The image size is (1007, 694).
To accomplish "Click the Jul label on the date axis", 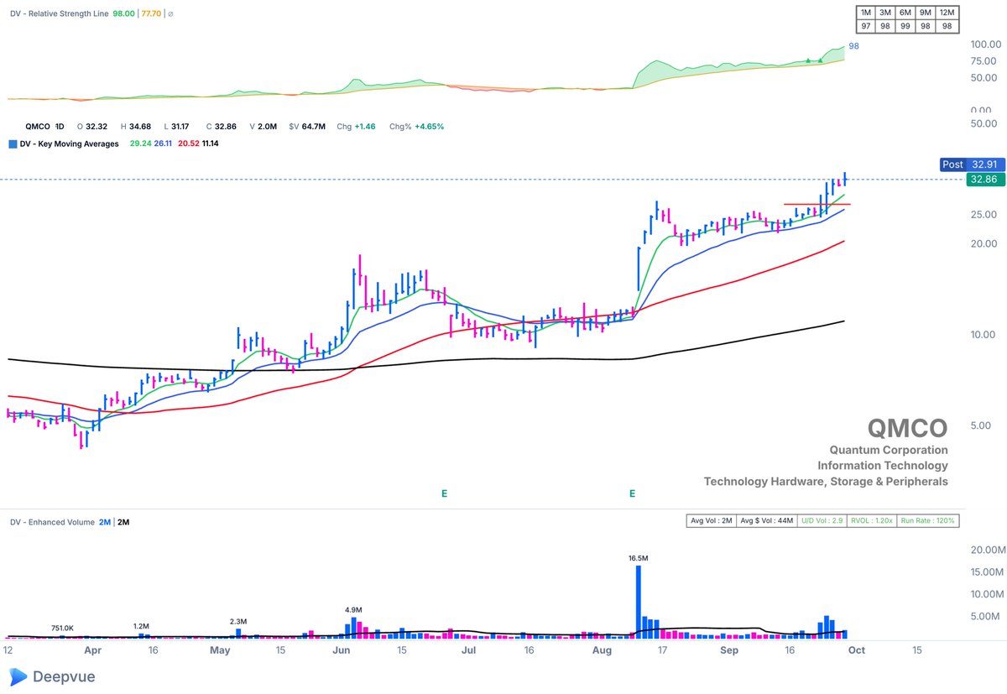I will pyautogui.click(x=469, y=650).
